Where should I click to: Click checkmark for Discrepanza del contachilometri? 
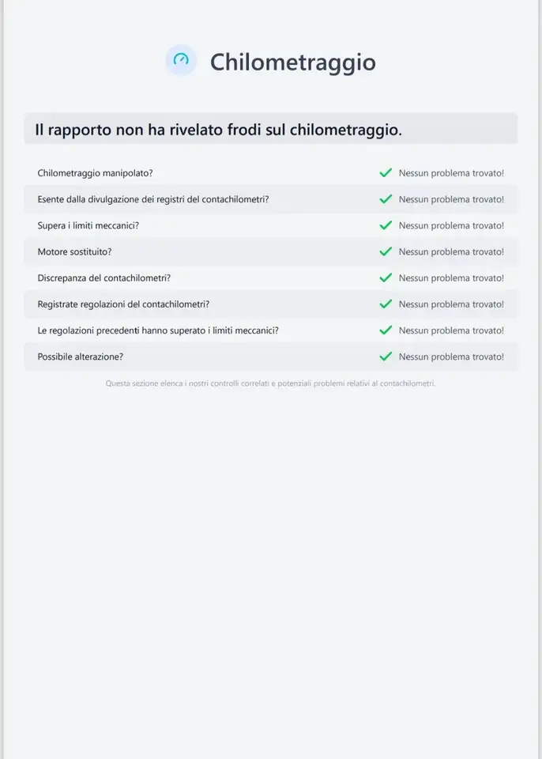386,278
